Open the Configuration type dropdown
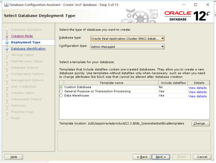216x163 pixels. [x=127, y=47]
